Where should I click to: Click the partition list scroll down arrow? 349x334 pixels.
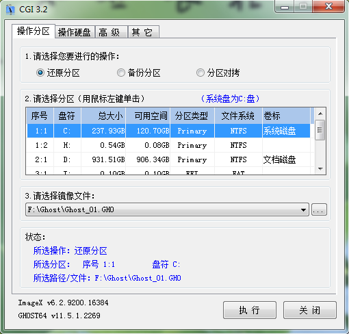[320, 169]
